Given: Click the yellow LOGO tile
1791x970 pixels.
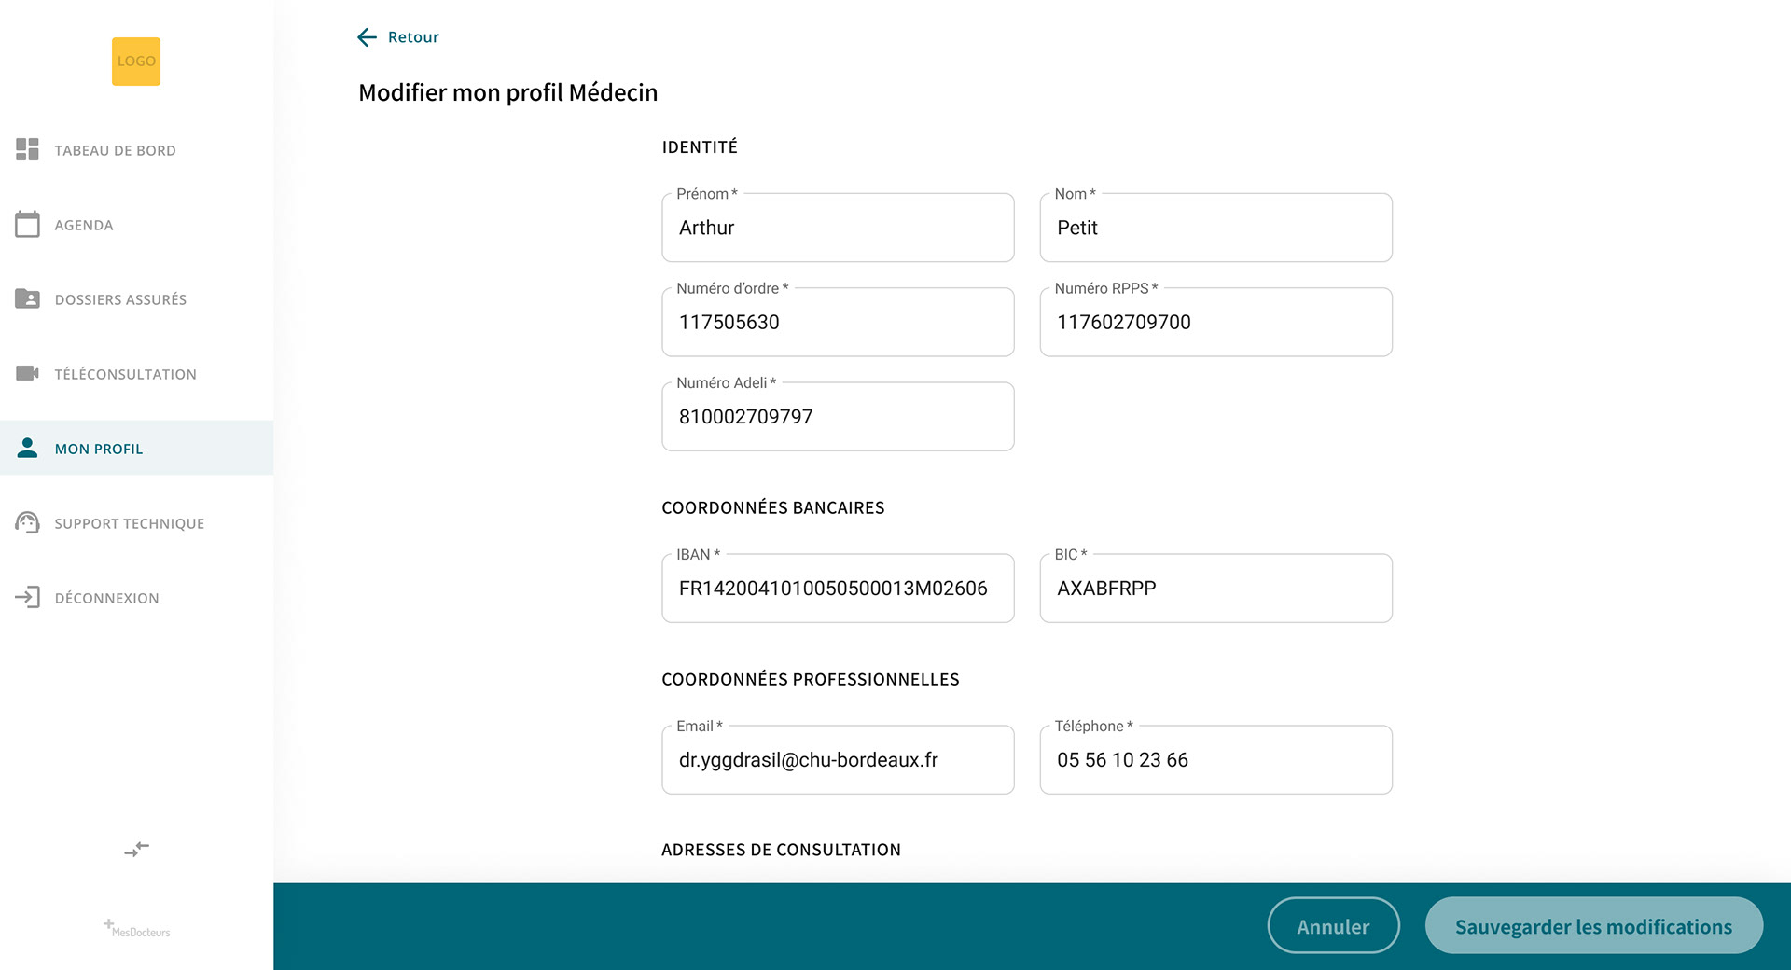Looking at the screenshot, I should [x=136, y=62].
